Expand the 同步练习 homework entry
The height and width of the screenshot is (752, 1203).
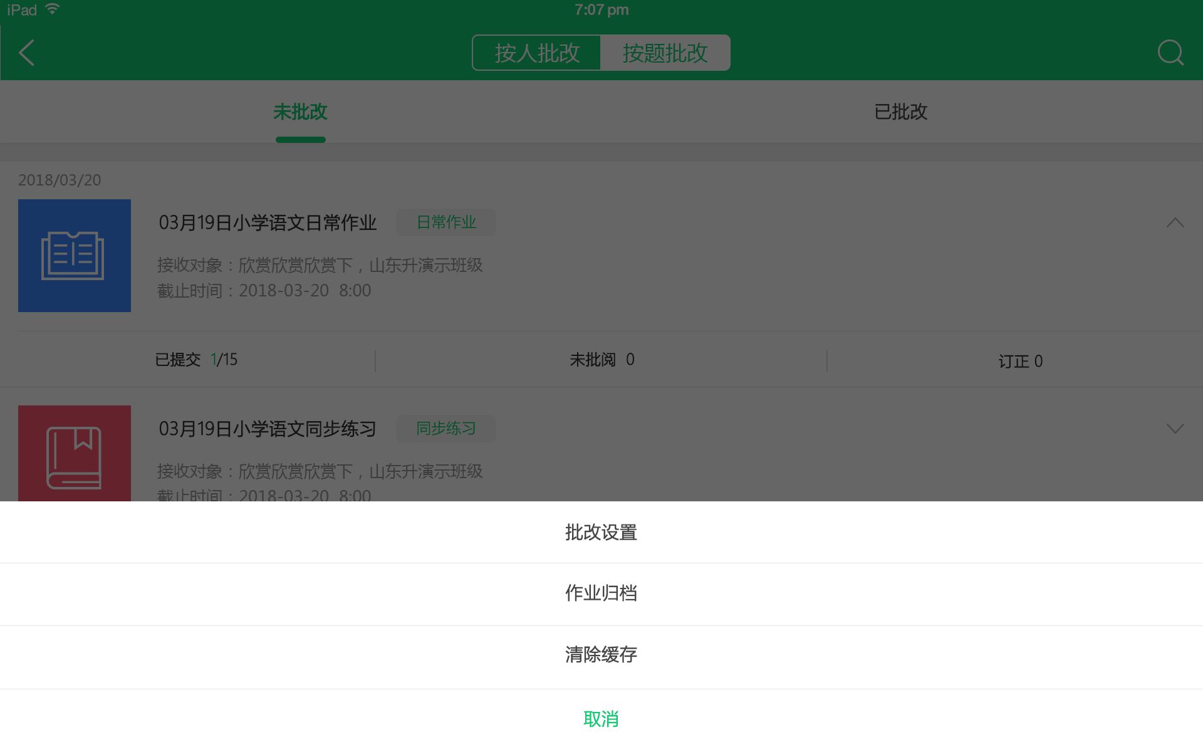[1175, 429]
